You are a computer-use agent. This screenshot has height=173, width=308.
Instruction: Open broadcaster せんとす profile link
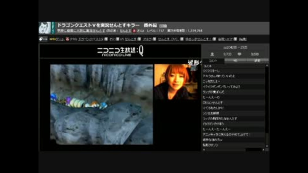tap(125, 31)
